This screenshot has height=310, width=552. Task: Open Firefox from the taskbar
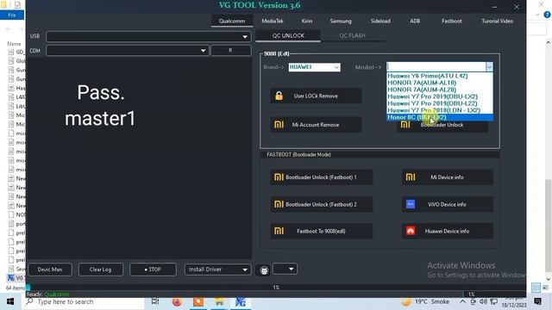177,302
